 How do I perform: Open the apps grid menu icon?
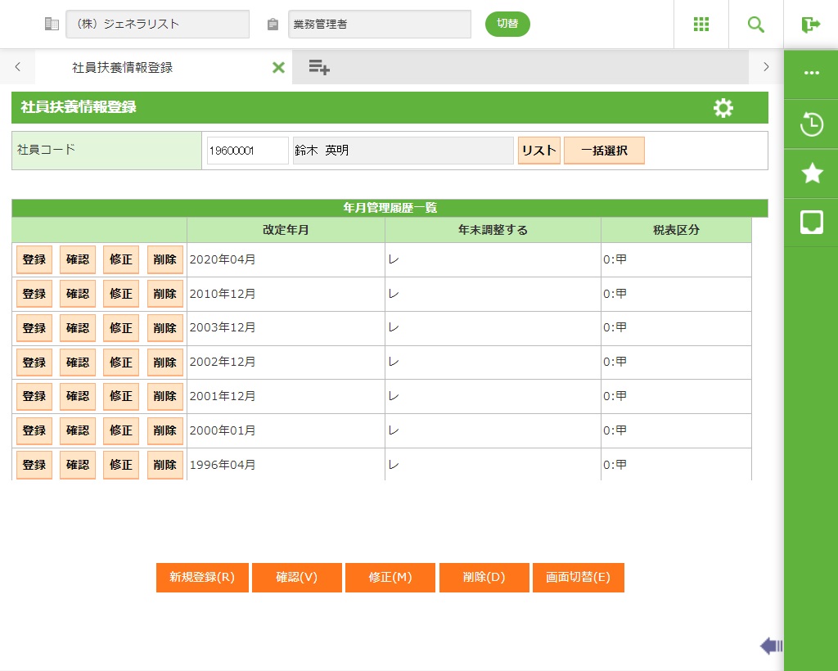pos(701,25)
